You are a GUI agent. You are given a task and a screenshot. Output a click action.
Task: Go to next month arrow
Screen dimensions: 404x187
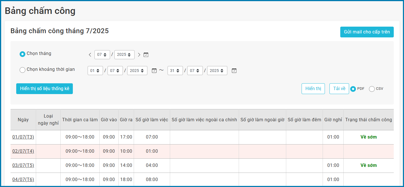[x=139, y=55]
